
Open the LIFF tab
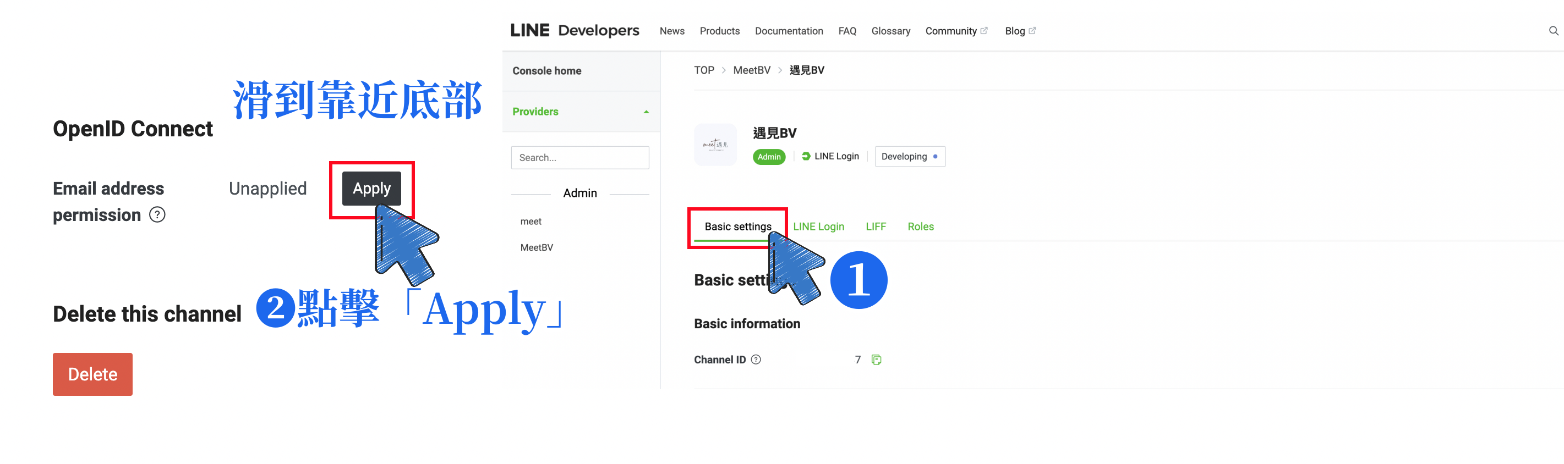click(876, 227)
